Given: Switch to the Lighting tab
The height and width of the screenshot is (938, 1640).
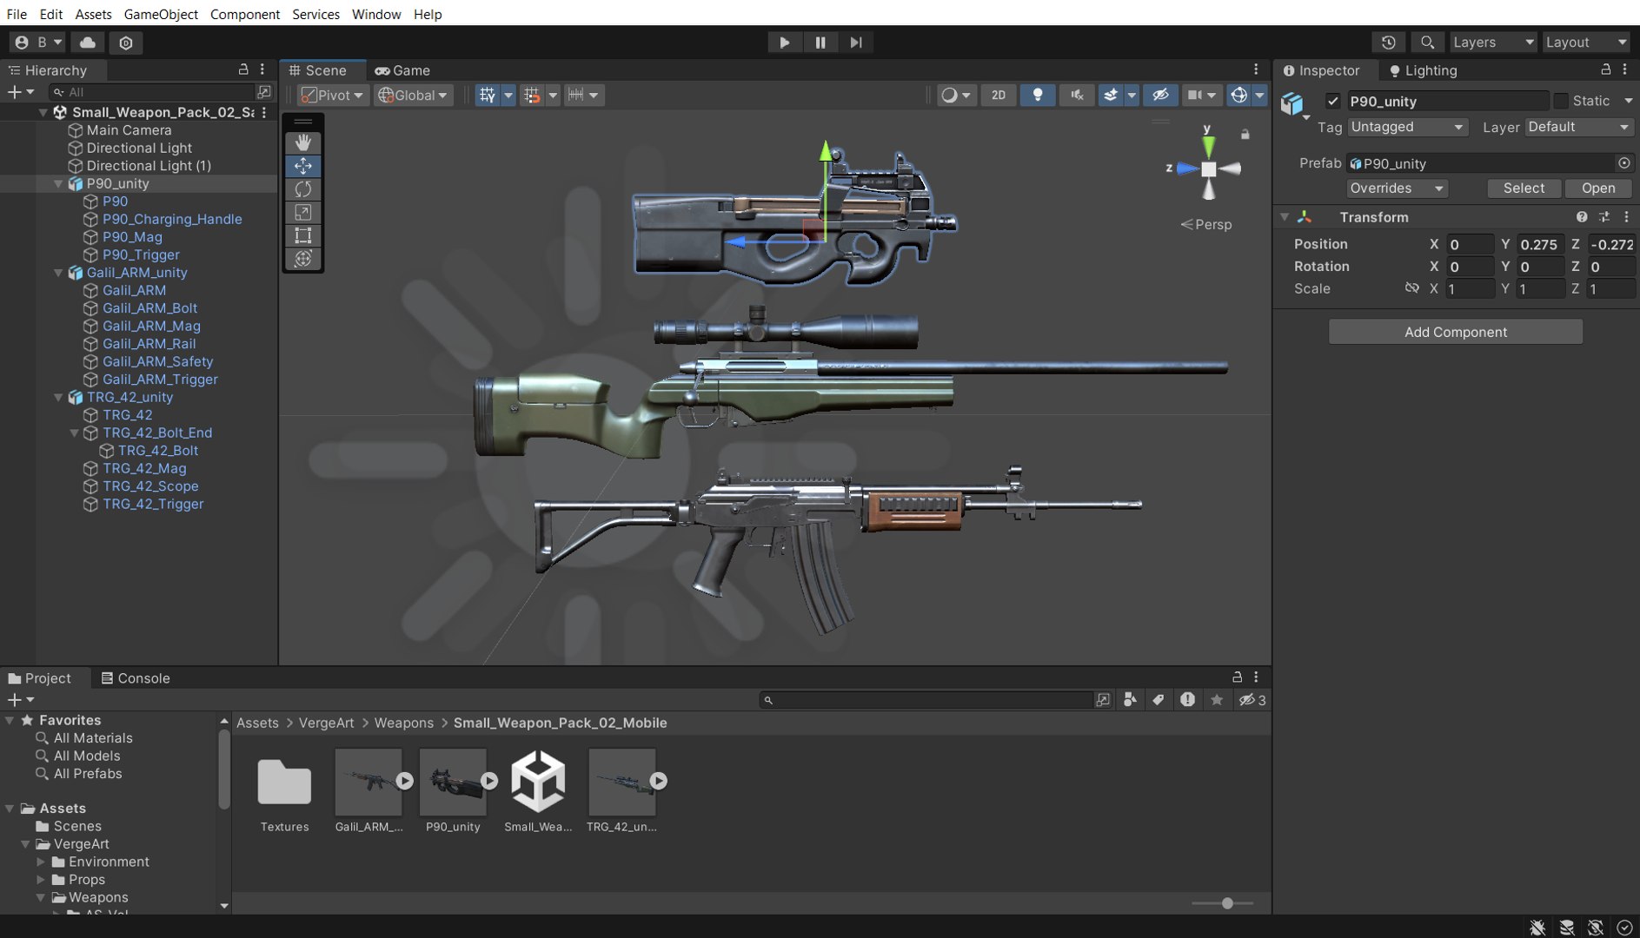Looking at the screenshot, I should coord(1423,70).
